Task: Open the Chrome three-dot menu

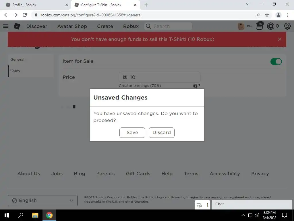Action: (x=288, y=15)
